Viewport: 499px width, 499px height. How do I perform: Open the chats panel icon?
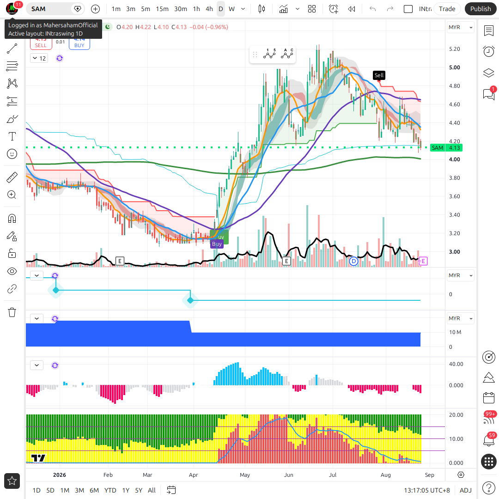pyautogui.click(x=489, y=94)
